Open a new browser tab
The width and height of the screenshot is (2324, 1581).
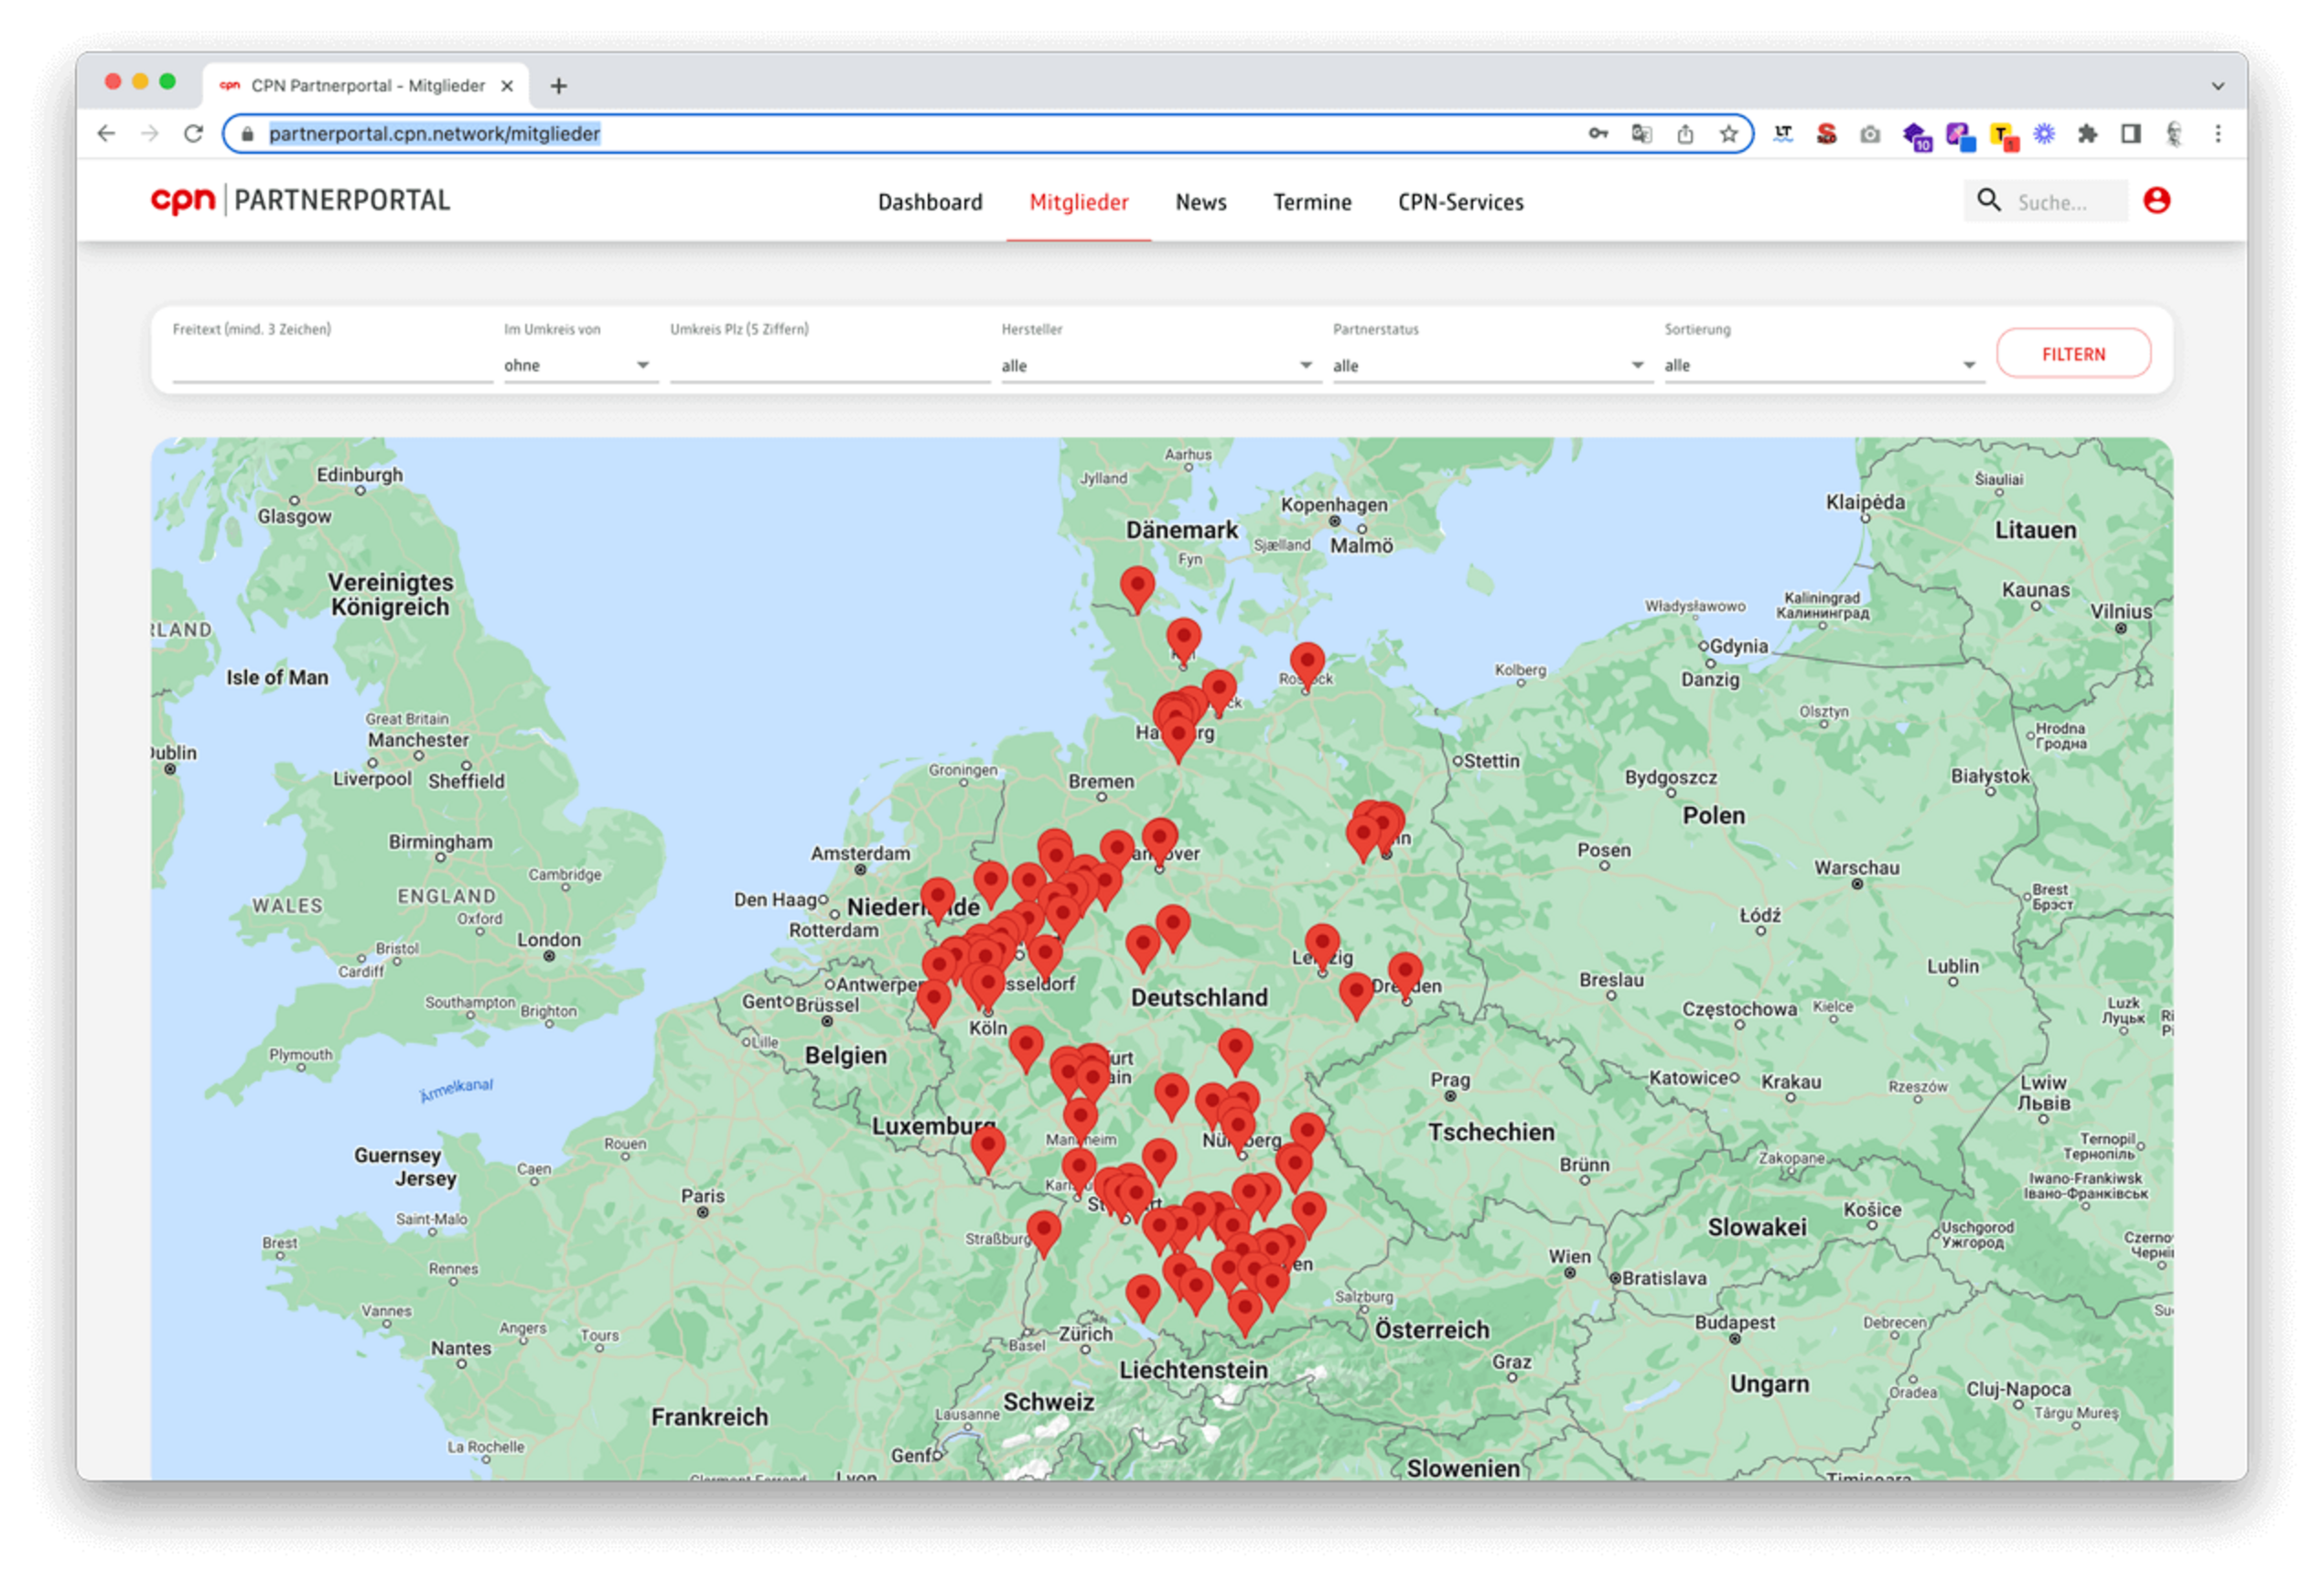point(559,86)
